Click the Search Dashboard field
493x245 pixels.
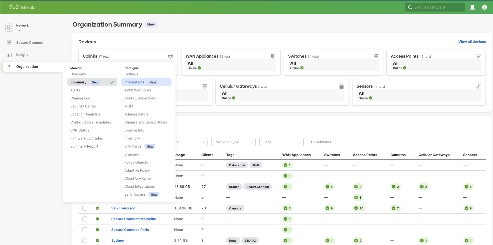(435, 7)
